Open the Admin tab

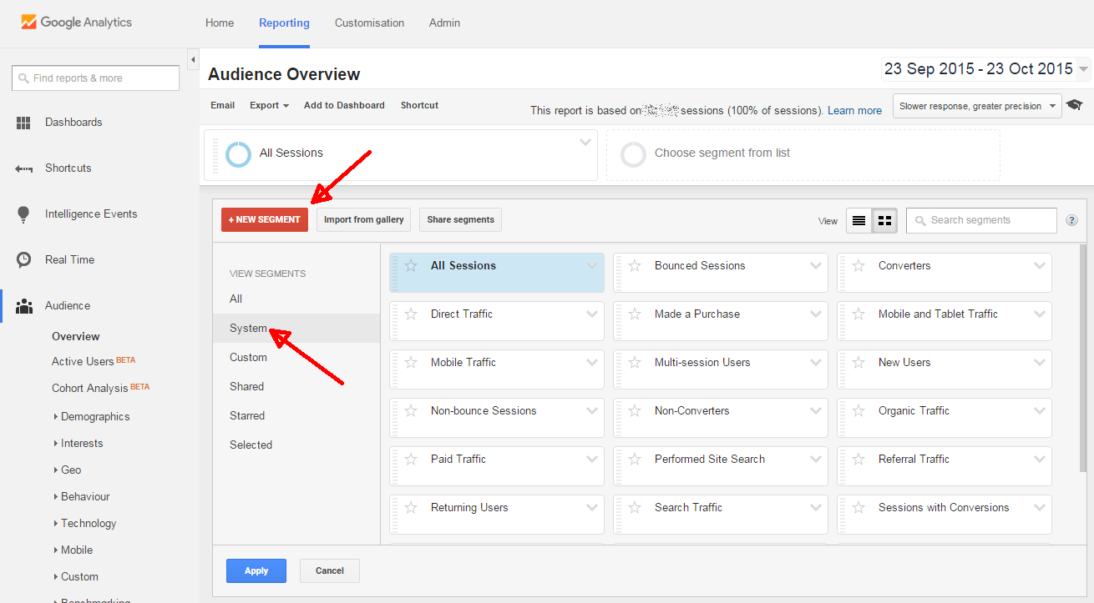point(444,23)
